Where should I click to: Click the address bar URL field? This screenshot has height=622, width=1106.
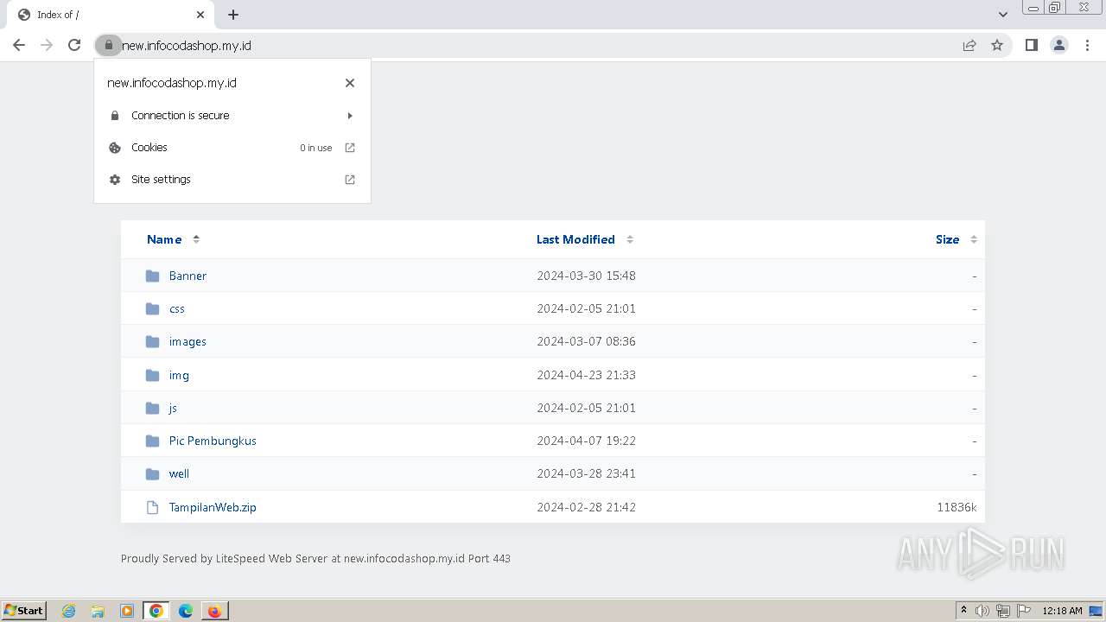(536, 45)
